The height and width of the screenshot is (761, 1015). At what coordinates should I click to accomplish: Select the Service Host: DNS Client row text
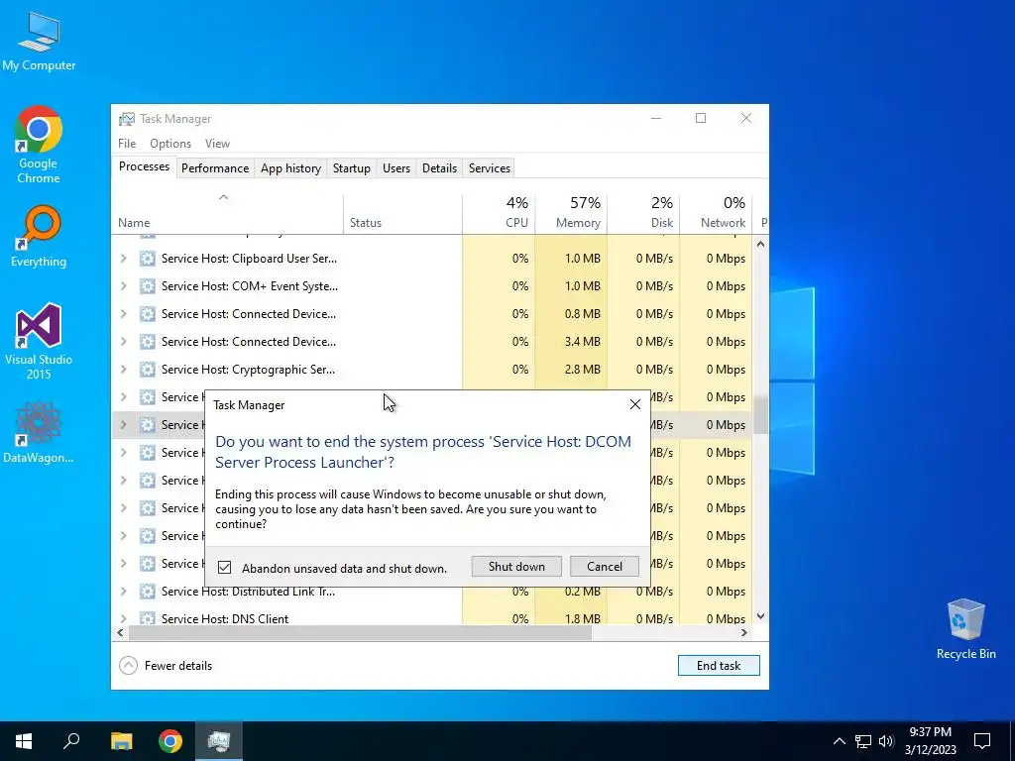[225, 618]
